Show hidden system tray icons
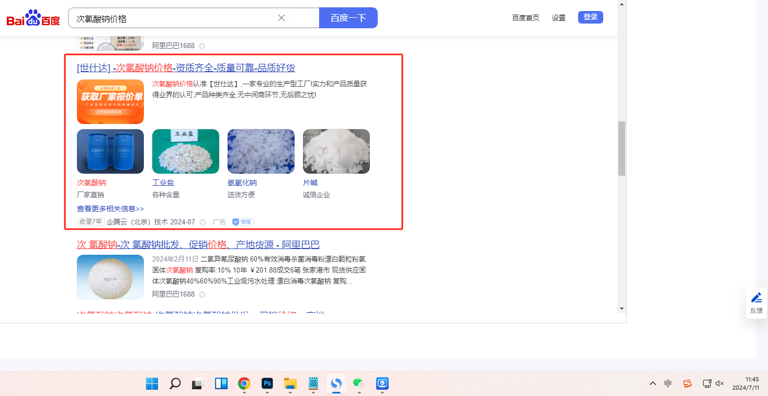 (x=652, y=383)
